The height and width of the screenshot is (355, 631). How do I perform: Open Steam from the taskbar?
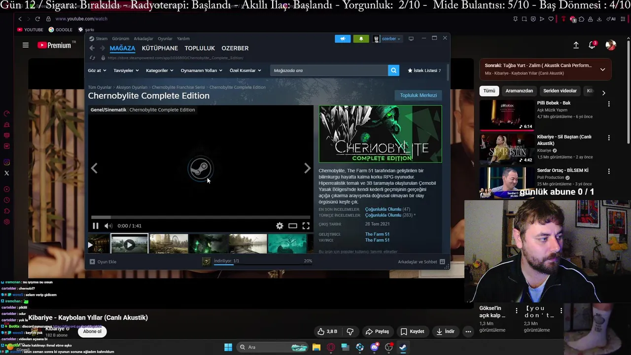(403, 347)
